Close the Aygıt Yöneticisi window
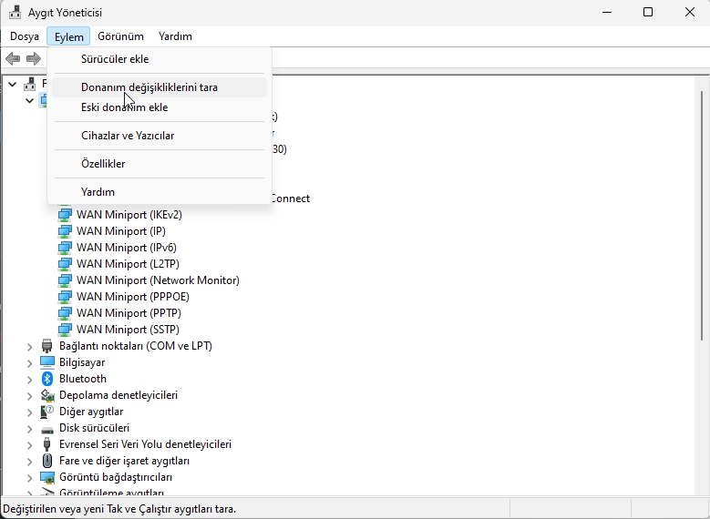 pyautogui.click(x=690, y=12)
